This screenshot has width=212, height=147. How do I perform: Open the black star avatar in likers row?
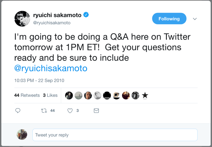[145, 95]
